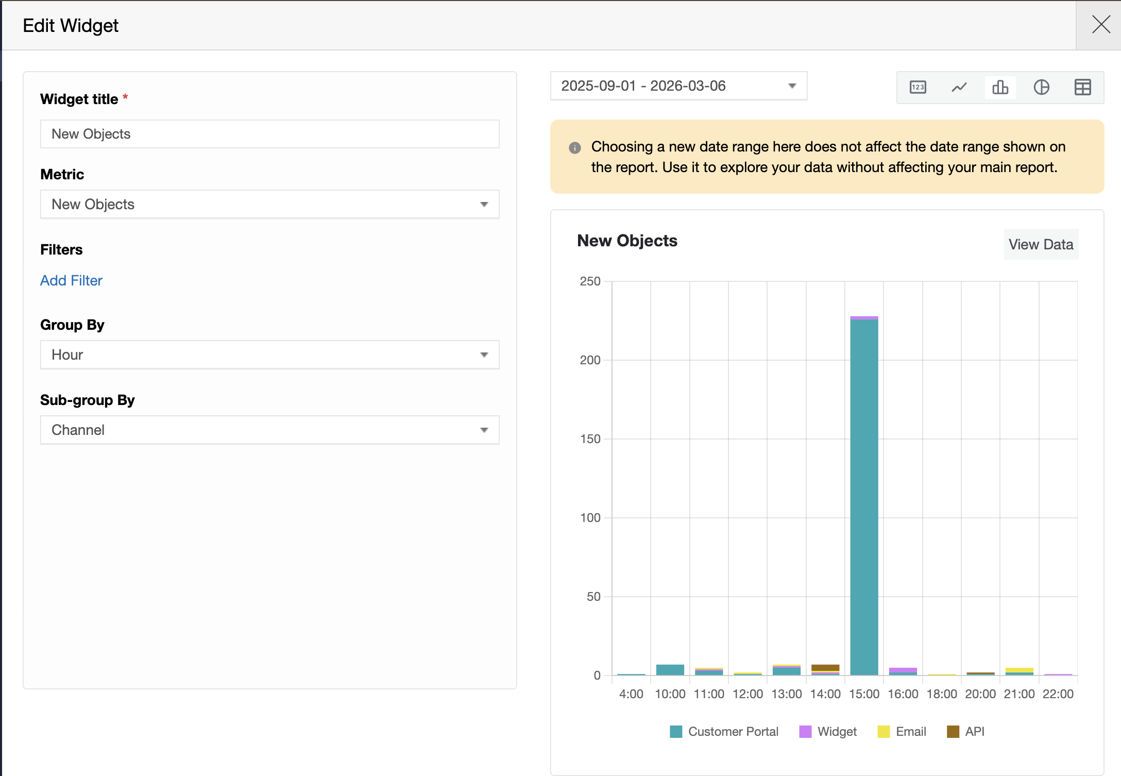Screen dimensions: 1121x776
Task: Click the API legend color swatch
Action: tap(953, 732)
